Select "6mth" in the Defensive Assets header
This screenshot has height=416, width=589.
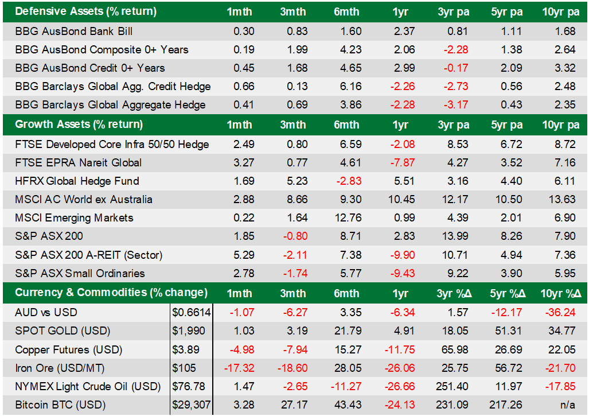346,12
